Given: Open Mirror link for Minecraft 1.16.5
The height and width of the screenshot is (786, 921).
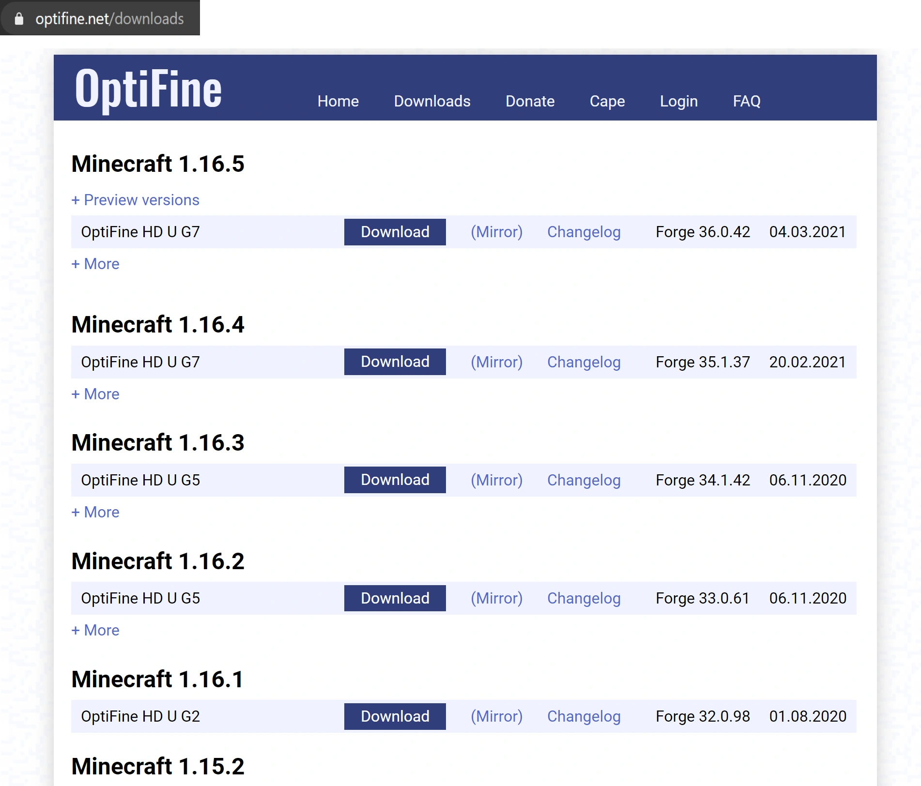Looking at the screenshot, I should click(496, 232).
